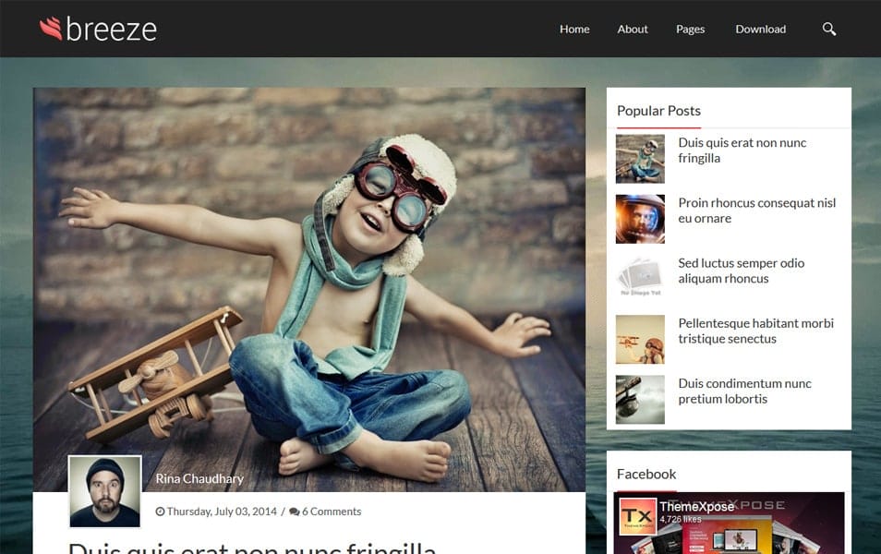The width and height of the screenshot is (881, 554).
Task: Open "Duis condimentum nunc pretium lobortis"
Action: tap(743, 391)
